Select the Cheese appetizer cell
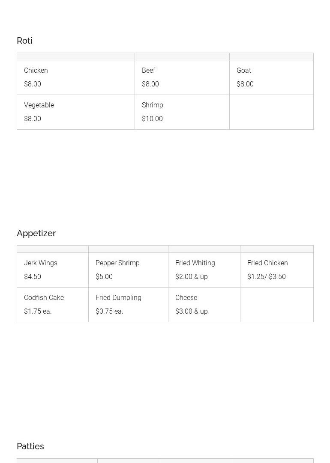This screenshot has height=463, width=330. pyautogui.click(x=186, y=298)
